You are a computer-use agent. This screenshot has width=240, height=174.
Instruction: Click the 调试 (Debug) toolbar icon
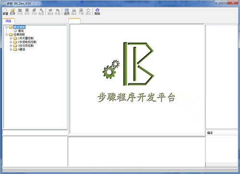pyautogui.click(x=88, y=12)
